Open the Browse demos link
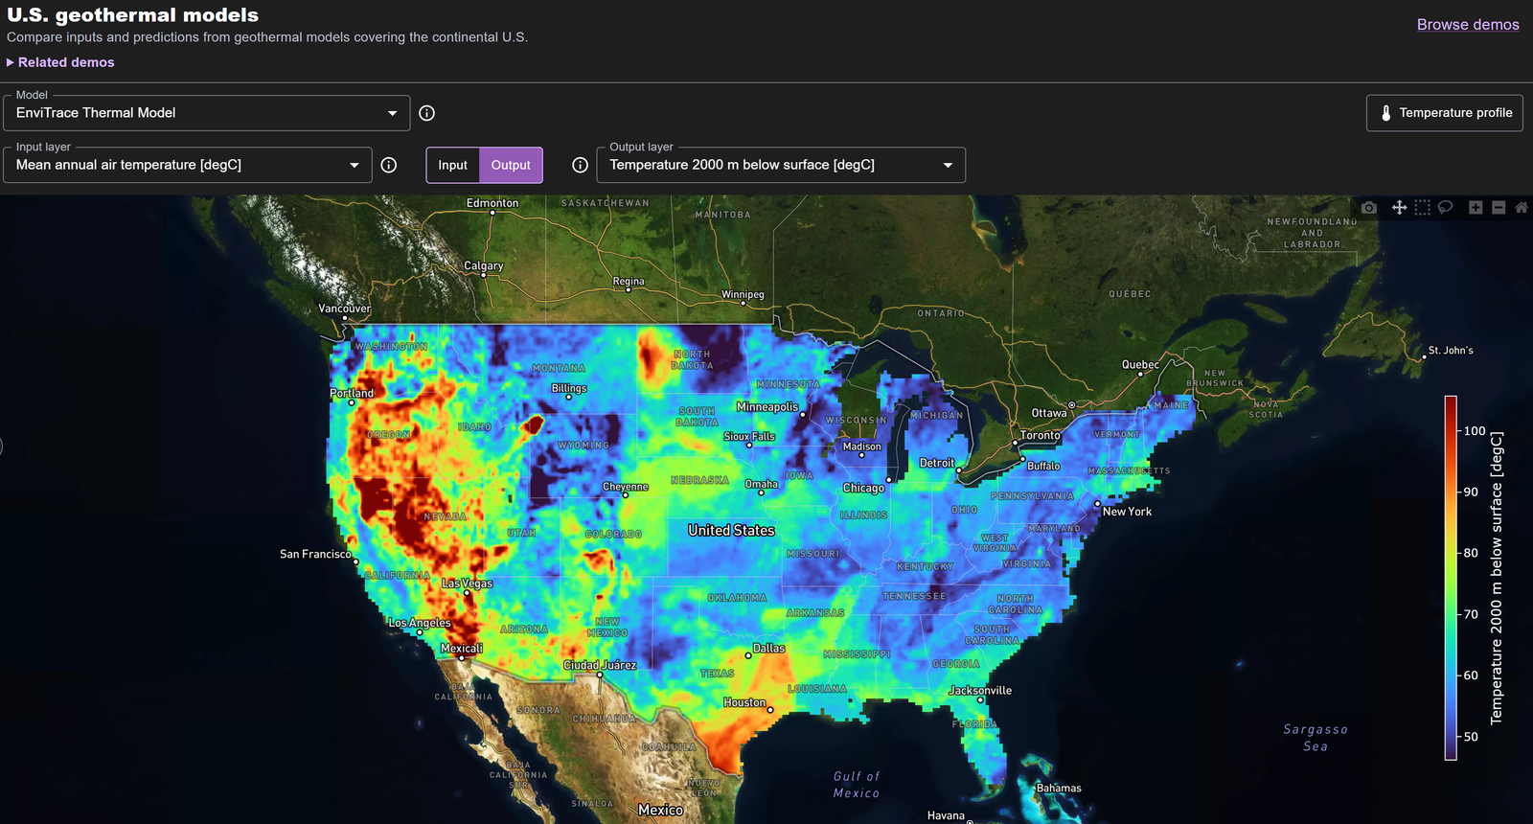 point(1468,25)
